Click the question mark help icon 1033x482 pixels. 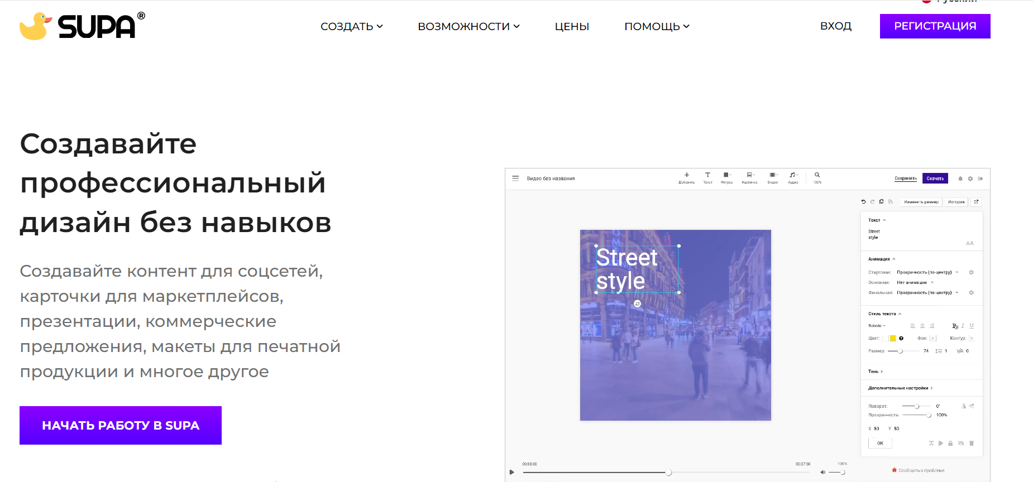click(x=901, y=338)
